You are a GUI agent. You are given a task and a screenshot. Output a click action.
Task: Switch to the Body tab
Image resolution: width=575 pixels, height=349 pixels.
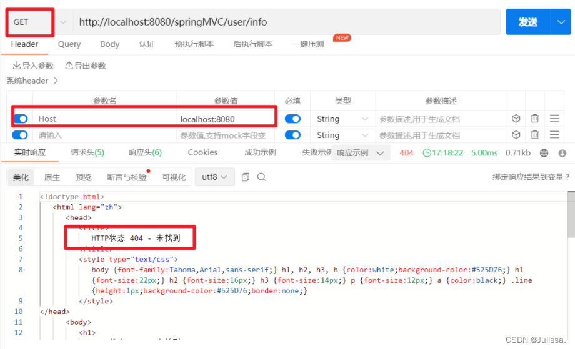click(x=110, y=44)
